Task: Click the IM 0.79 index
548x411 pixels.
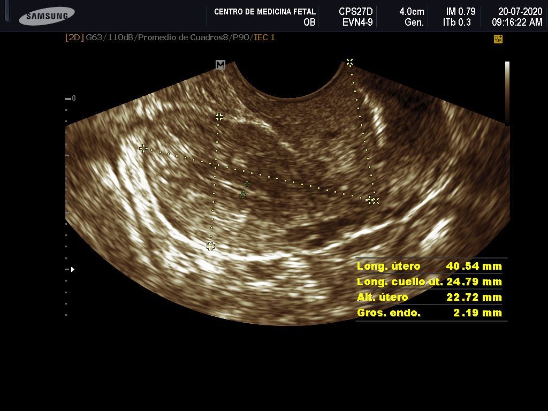Action: [461, 12]
